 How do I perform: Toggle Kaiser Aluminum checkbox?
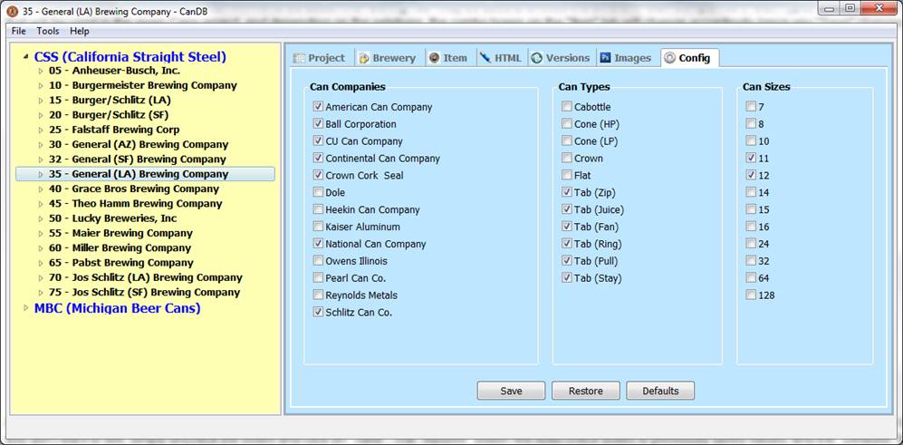(x=318, y=227)
